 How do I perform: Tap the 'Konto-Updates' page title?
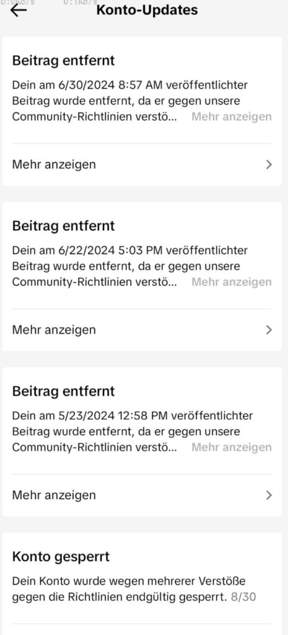click(147, 10)
